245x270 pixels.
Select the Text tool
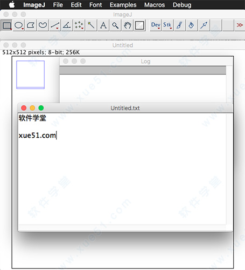coord(103,25)
